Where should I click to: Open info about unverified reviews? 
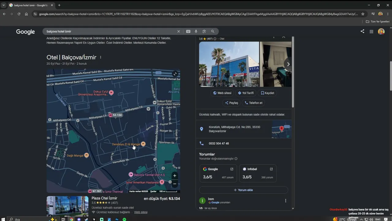[236, 159]
